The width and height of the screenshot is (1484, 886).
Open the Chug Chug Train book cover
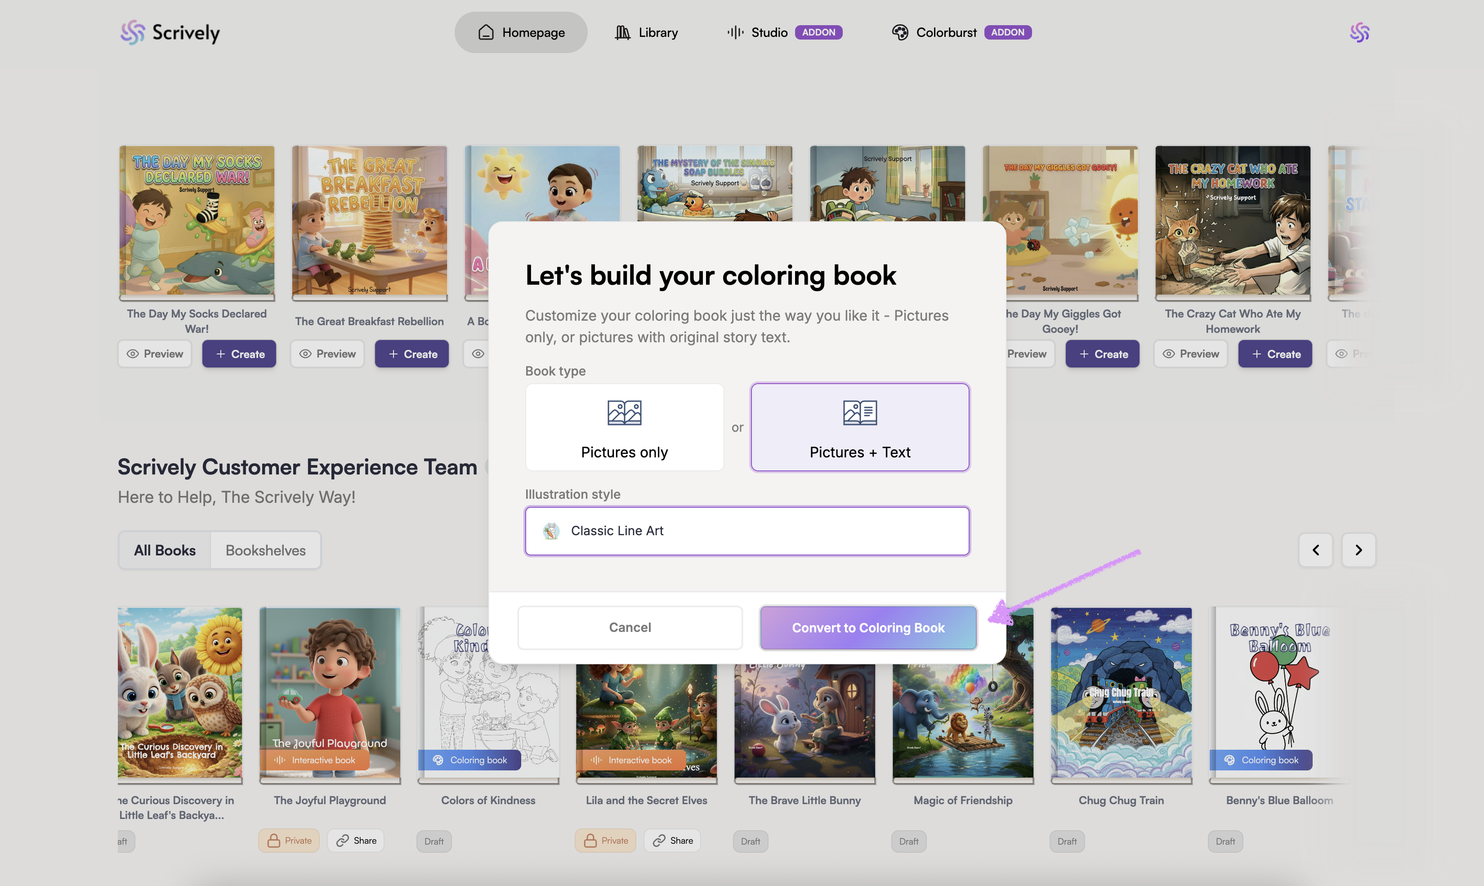pos(1121,693)
